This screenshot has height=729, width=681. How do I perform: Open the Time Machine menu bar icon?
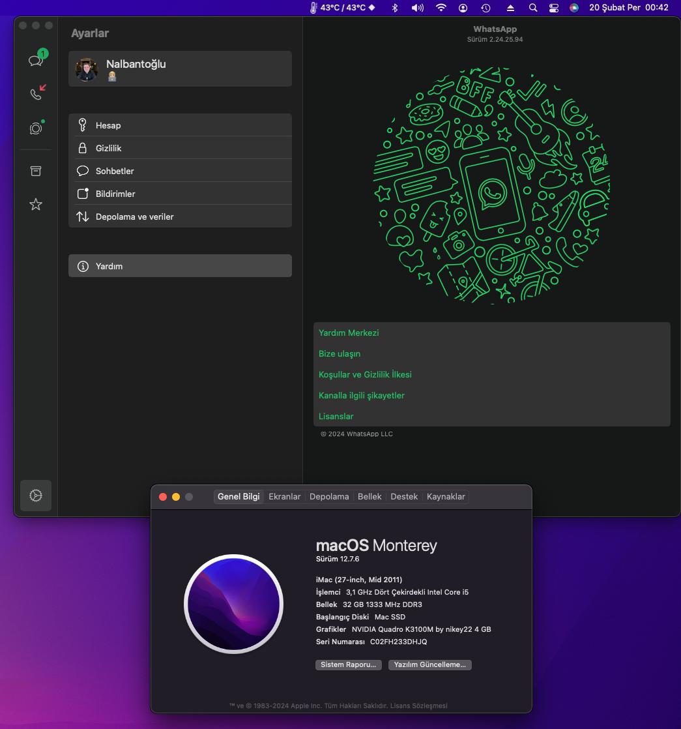click(x=486, y=7)
